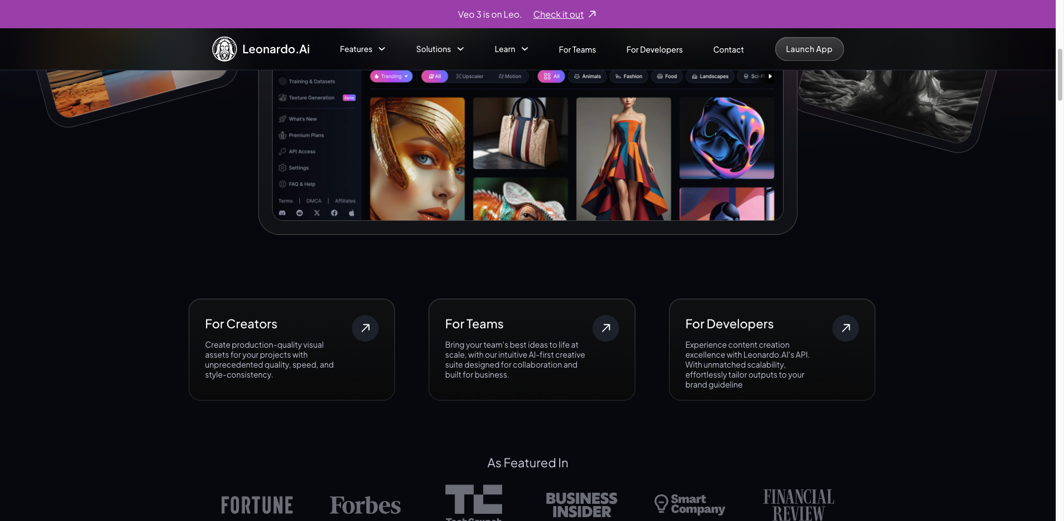Open the For Teams navigation item
Image resolution: width=1064 pixels, height=521 pixels.
[577, 49]
